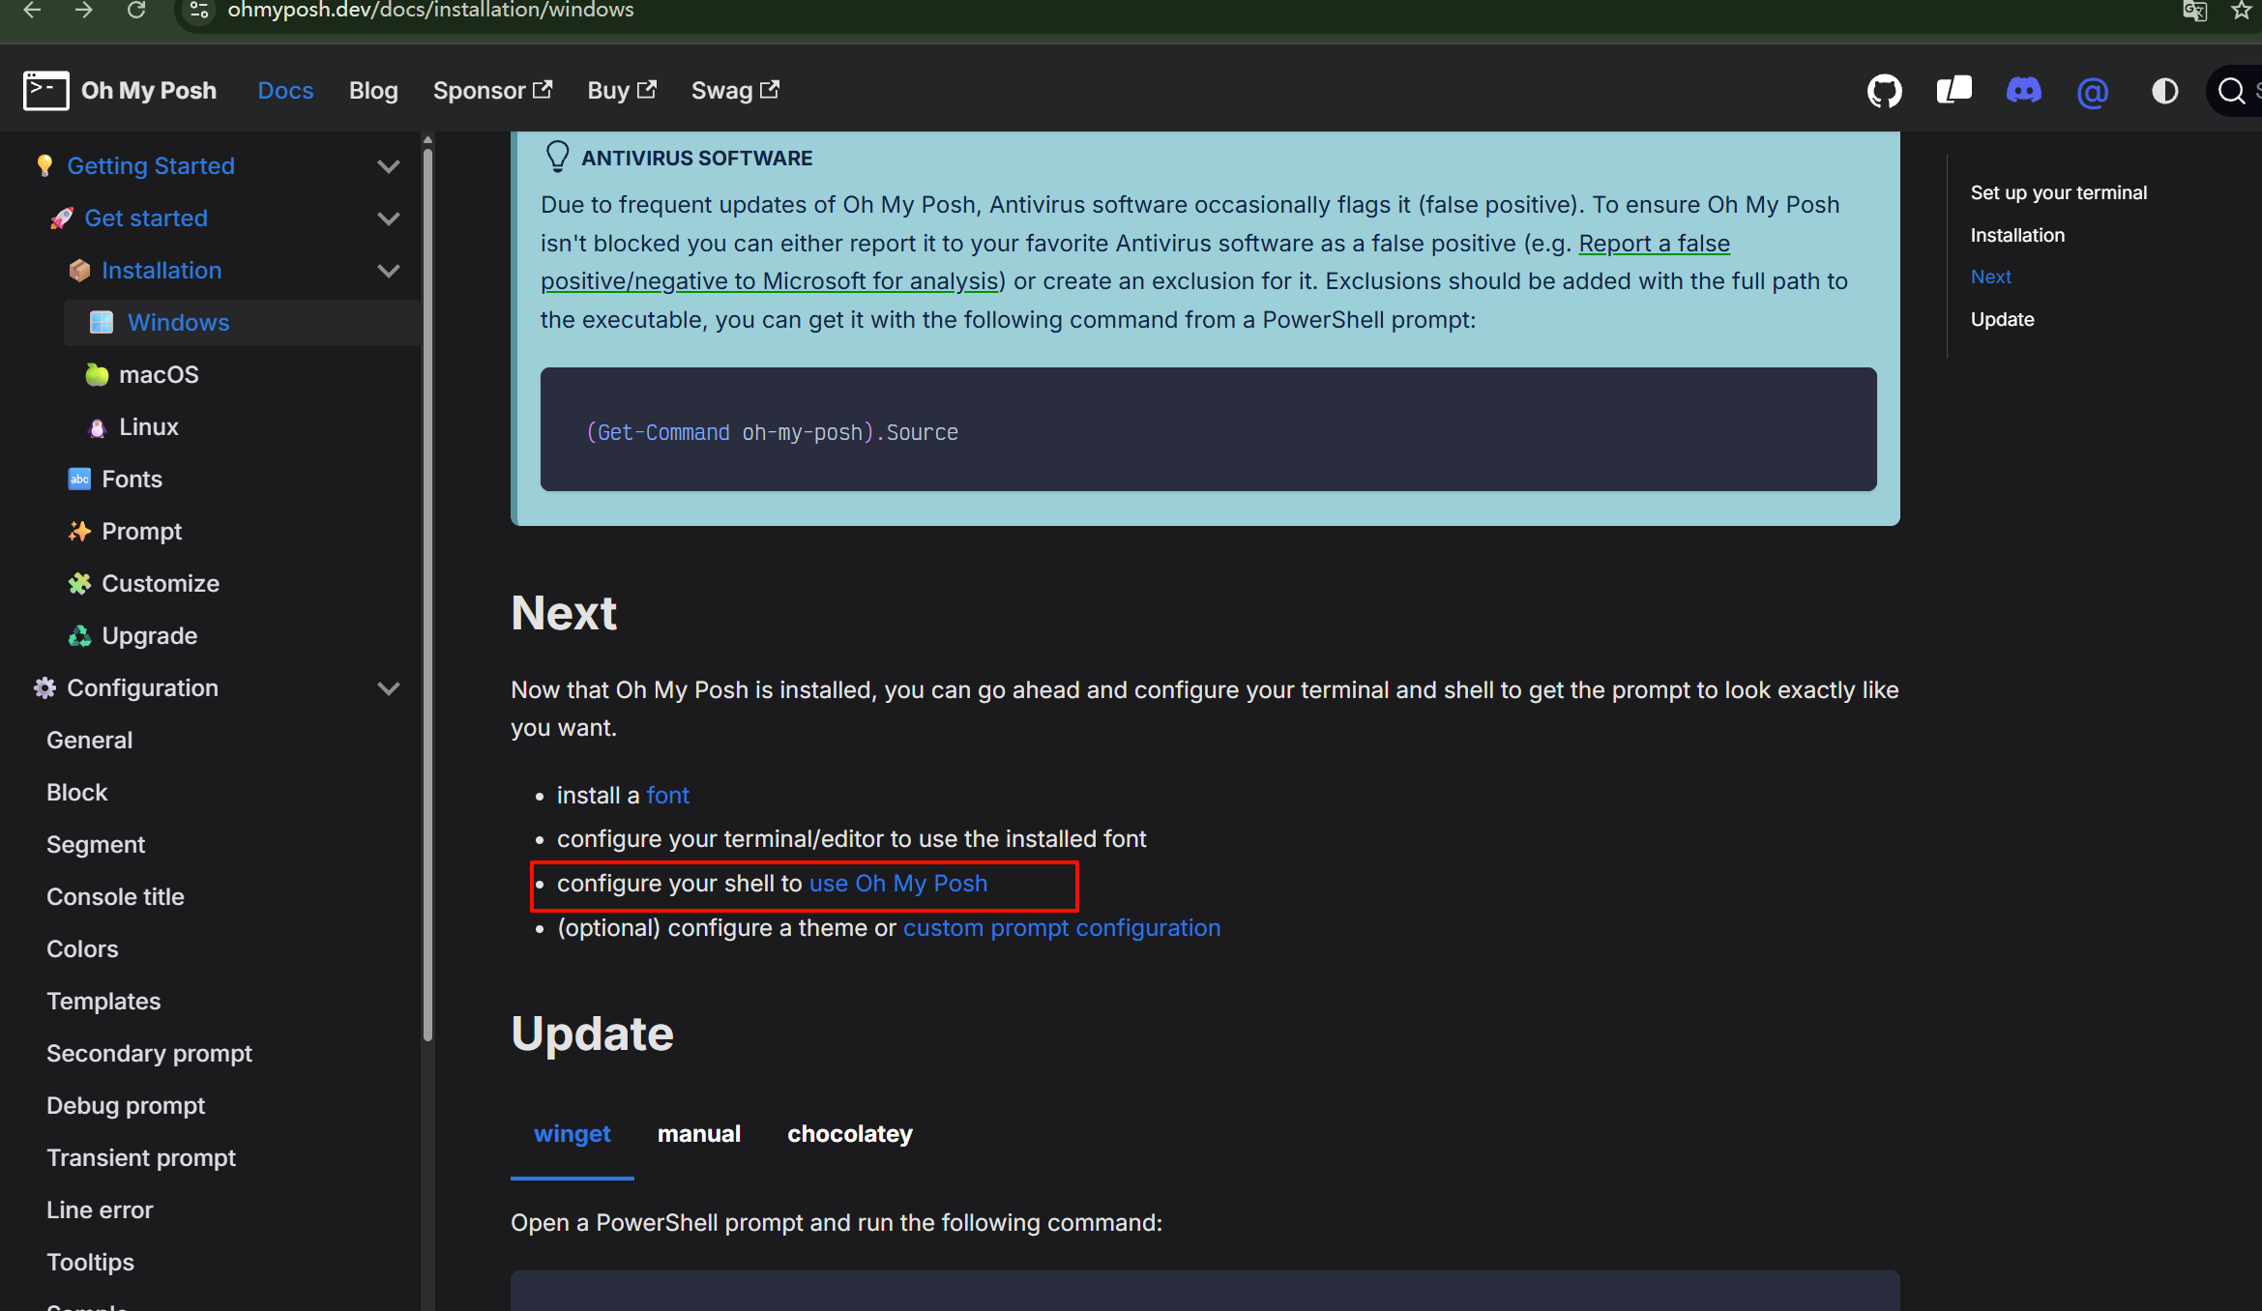The image size is (2262, 1311).
Task: Click the sparkles Prompt icon
Action: [79, 531]
